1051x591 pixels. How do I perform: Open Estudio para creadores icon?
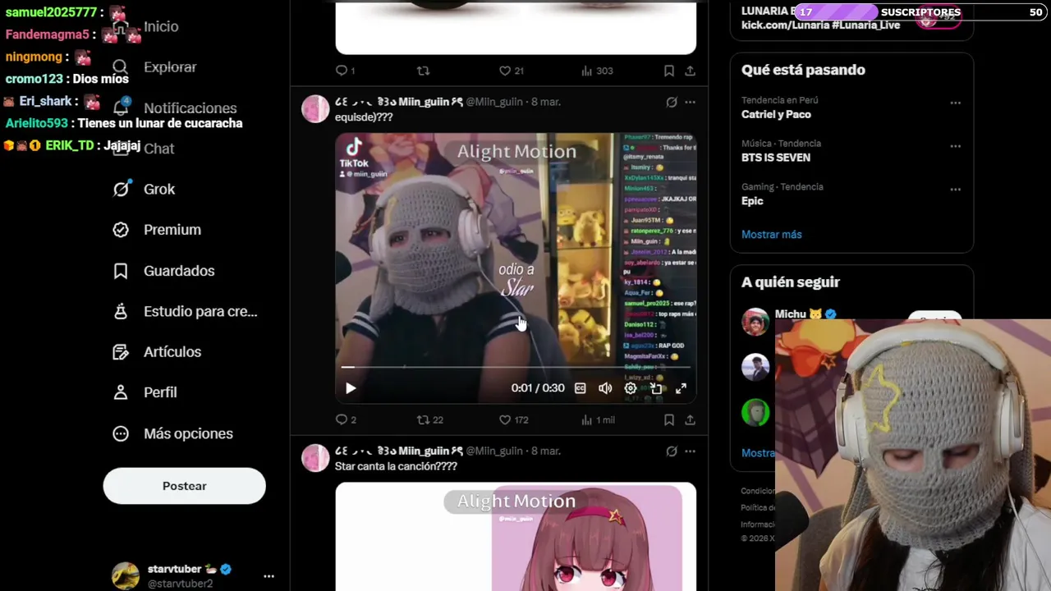pyautogui.click(x=121, y=311)
